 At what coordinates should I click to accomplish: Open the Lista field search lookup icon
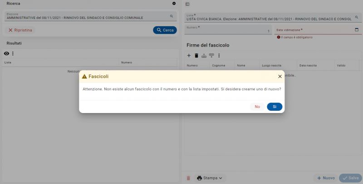point(357,17)
